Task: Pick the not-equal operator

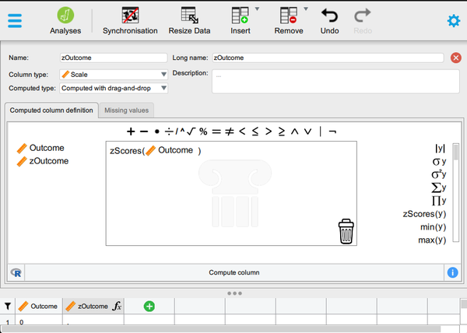Action: [229, 131]
